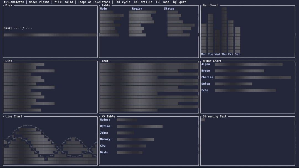Click the [m] cycle key hint
This screenshot has width=299, height=168.
click(x=123, y=2)
